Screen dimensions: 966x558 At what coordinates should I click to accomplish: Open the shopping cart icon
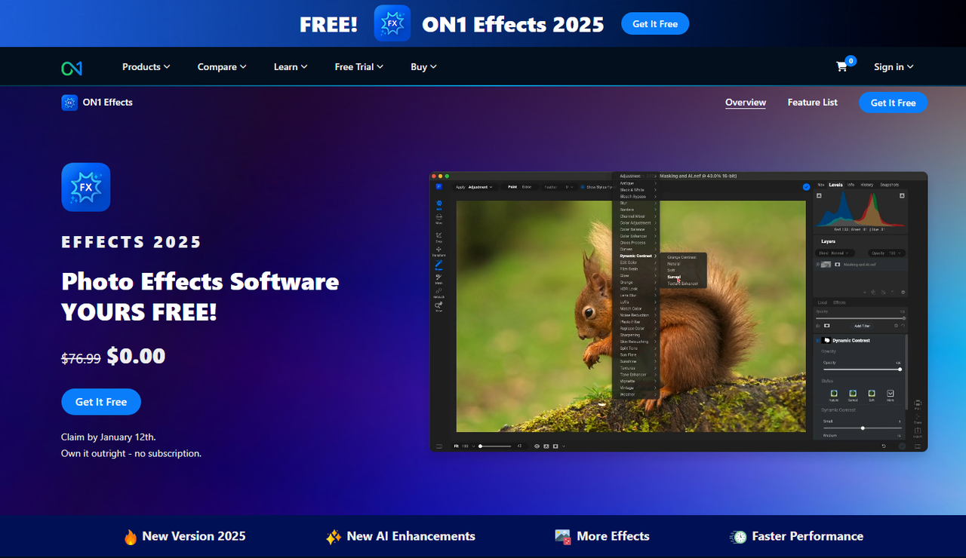click(841, 66)
